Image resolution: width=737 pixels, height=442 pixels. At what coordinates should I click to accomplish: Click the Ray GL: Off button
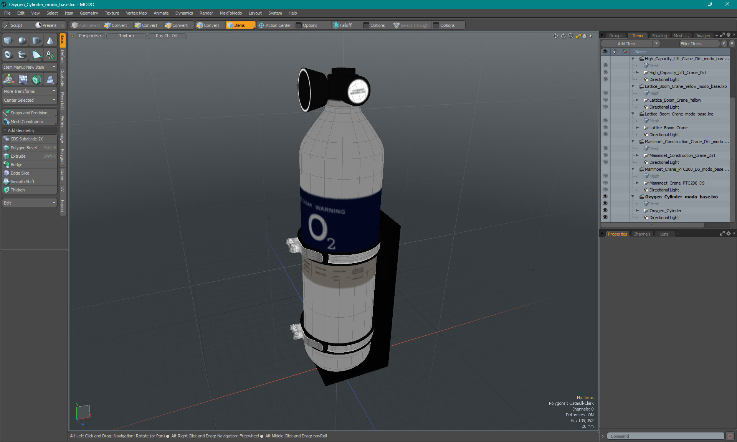pyautogui.click(x=167, y=36)
